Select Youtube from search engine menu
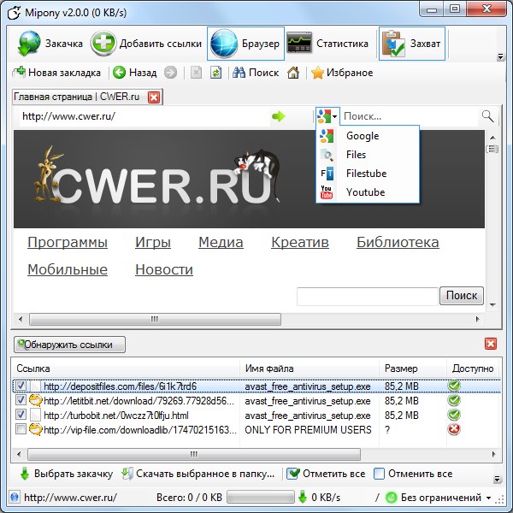513x513 pixels. point(365,192)
